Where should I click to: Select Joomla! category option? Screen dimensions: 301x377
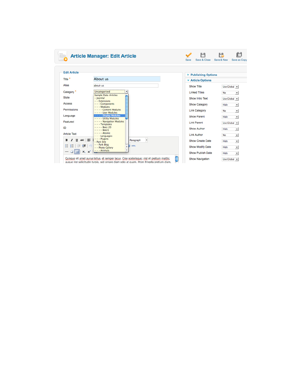109,98
